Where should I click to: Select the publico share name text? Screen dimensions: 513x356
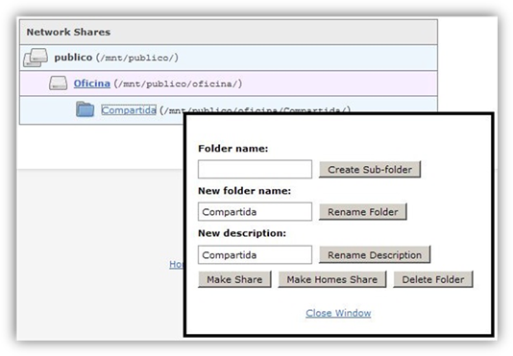73,58
